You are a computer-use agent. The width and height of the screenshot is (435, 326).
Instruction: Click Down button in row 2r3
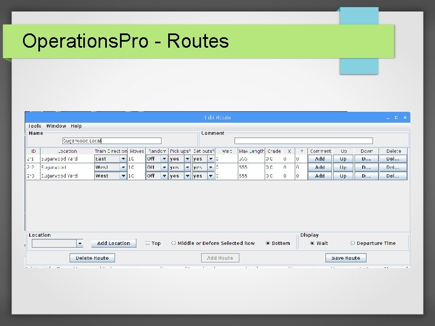(366, 176)
